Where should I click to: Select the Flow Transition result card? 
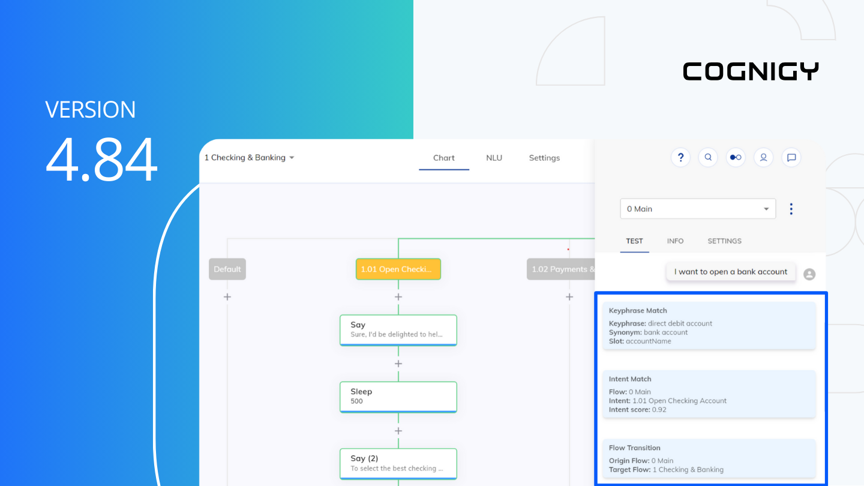709,457
